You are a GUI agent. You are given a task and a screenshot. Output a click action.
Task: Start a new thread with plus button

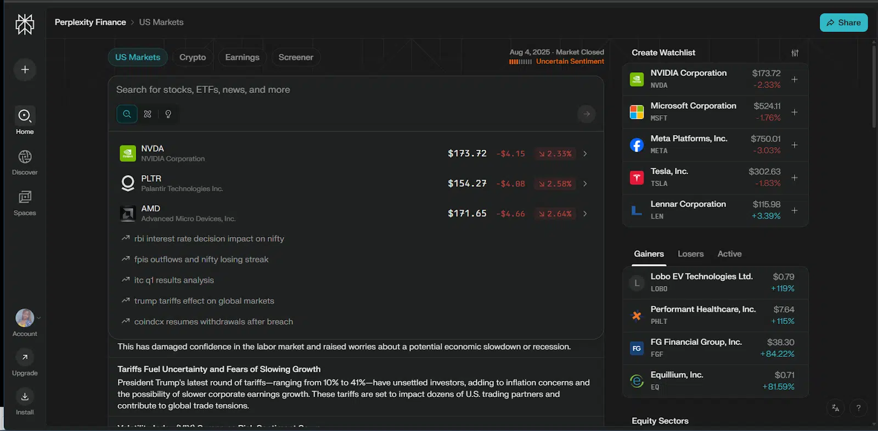(25, 70)
